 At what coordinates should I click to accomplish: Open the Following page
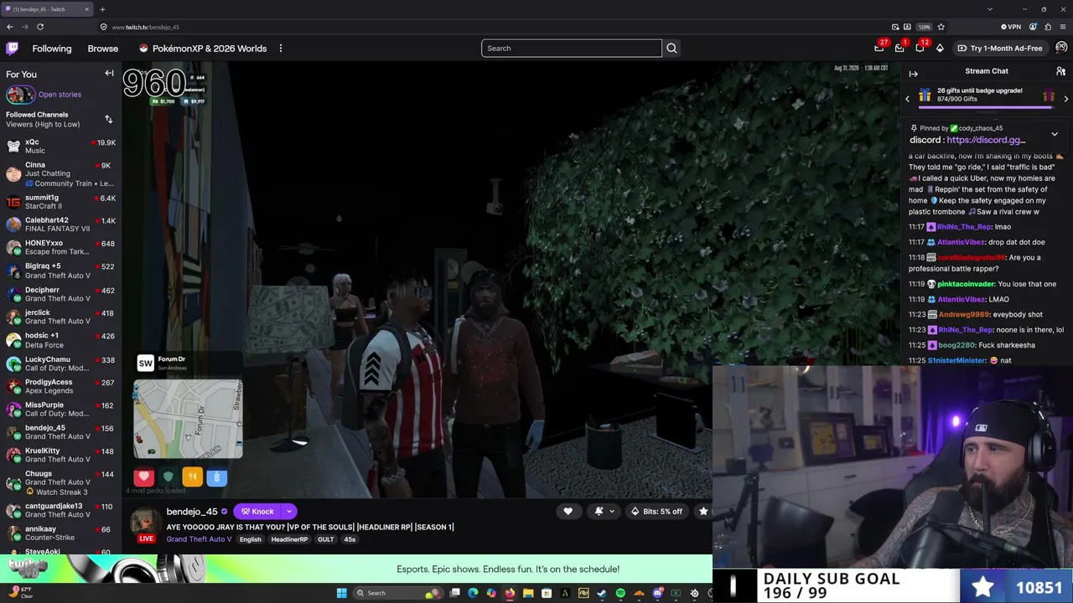pos(52,49)
